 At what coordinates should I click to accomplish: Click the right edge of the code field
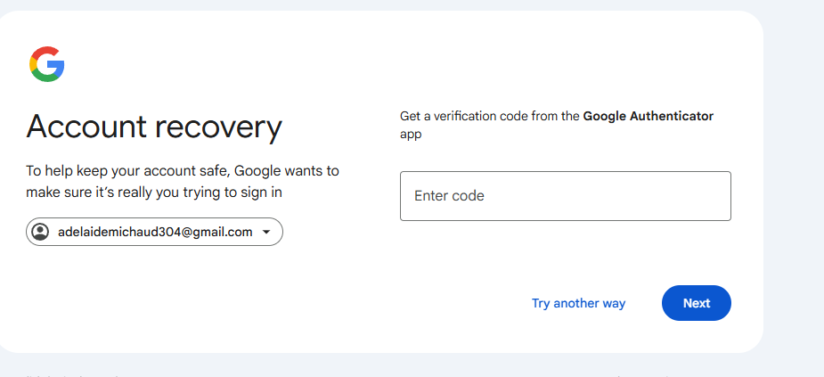tap(722, 196)
